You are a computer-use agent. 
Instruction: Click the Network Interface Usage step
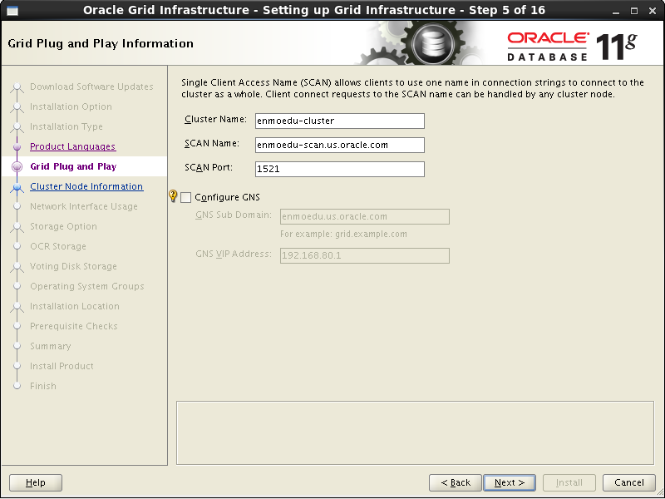[84, 206]
